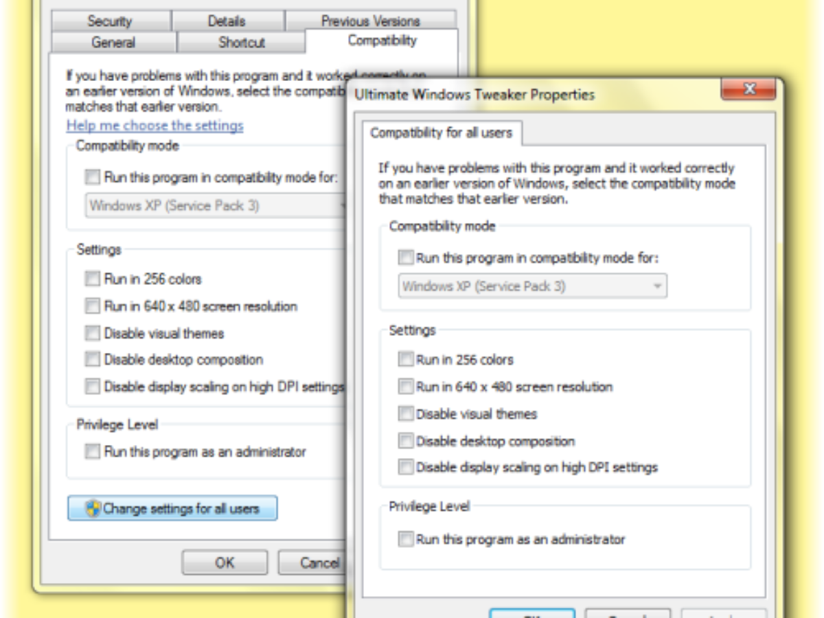The height and width of the screenshot is (618, 824).
Task: Select the Compatibility for all users tab
Action: click(x=442, y=133)
